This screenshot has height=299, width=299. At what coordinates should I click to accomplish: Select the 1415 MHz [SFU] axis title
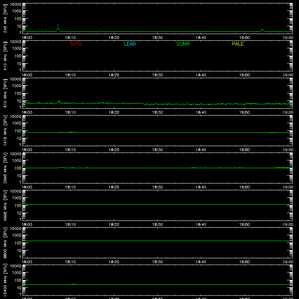[5, 130]
